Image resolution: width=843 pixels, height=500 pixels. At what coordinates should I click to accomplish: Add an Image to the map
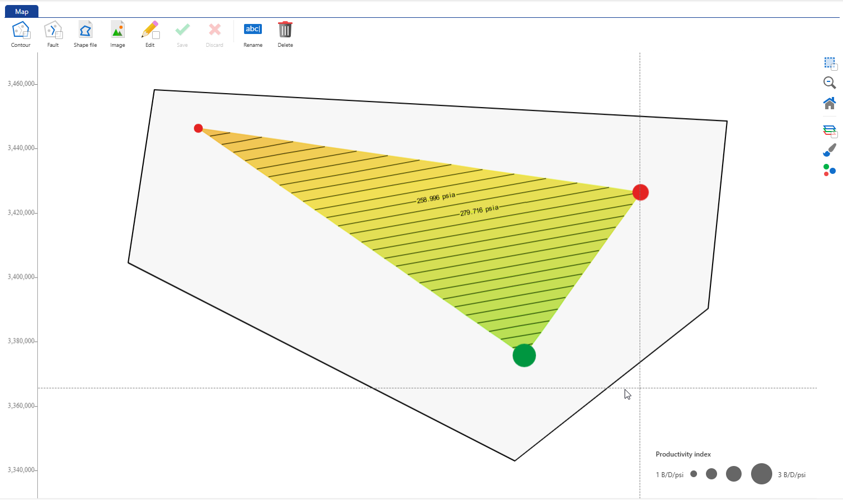tap(118, 35)
